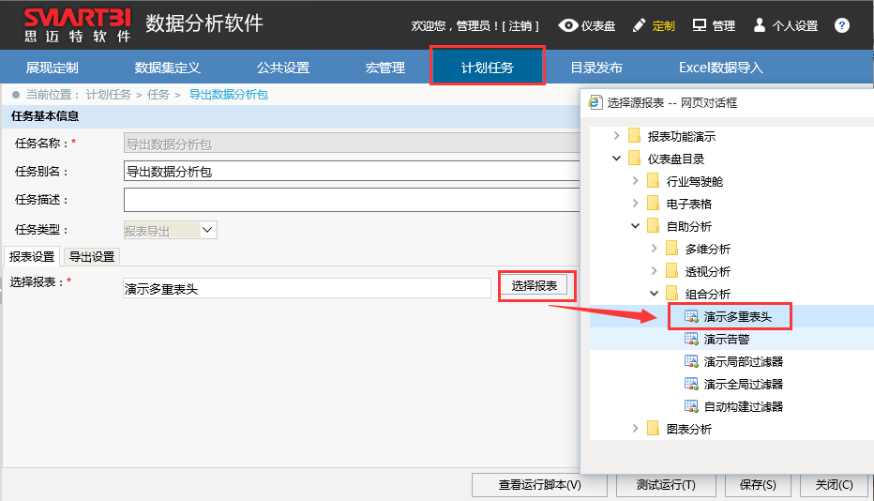Expand the 透视分析 tree node
This screenshot has height=501, width=874.
(654, 271)
